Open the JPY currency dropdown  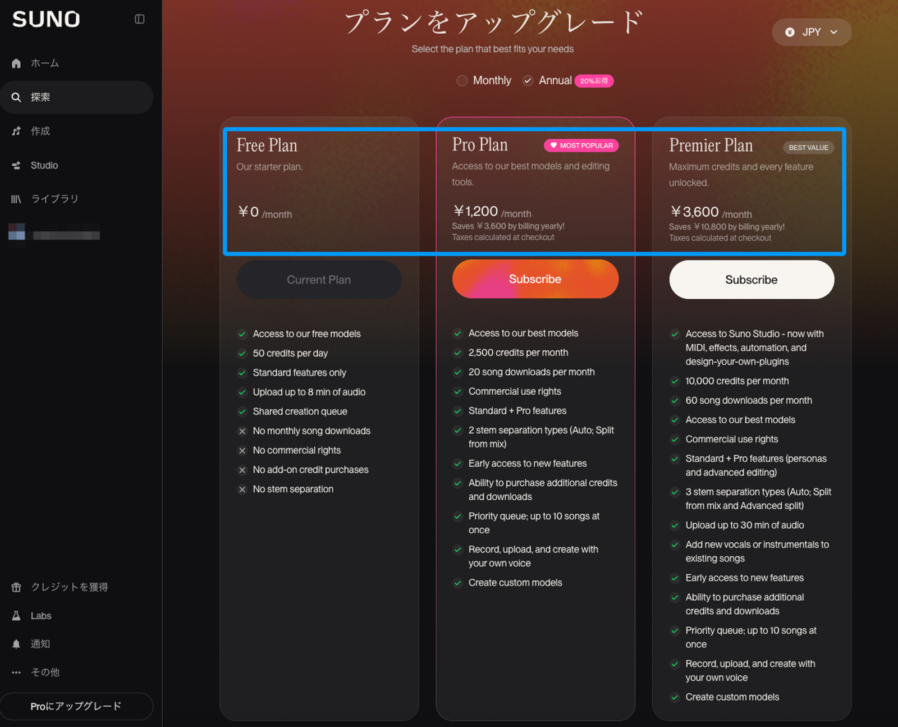coord(812,32)
